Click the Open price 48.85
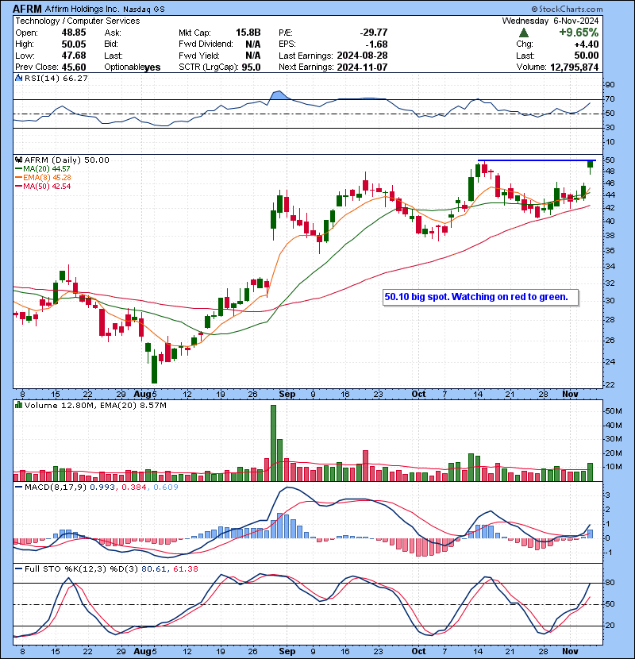The height and width of the screenshot is (659, 635). (74, 33)
